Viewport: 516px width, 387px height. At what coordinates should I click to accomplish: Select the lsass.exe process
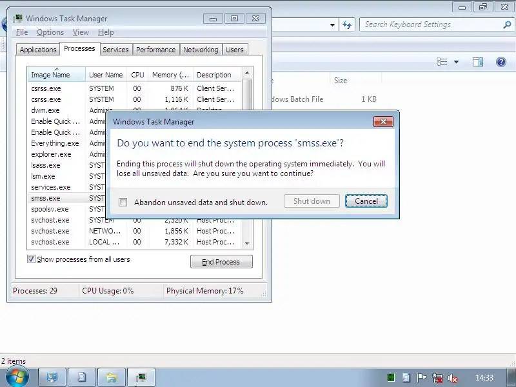67,165
